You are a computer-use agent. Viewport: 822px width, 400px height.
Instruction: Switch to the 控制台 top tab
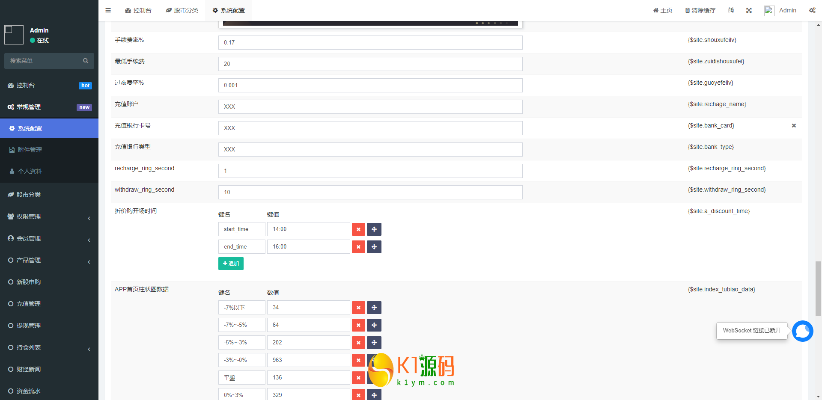[x=138, y=10]
